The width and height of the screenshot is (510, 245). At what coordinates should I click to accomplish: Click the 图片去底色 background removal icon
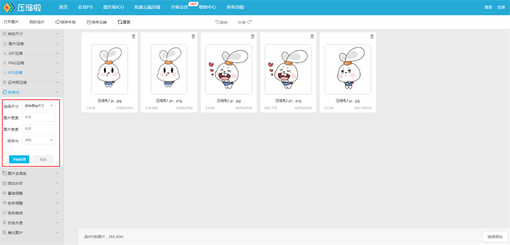pos(4,173)
